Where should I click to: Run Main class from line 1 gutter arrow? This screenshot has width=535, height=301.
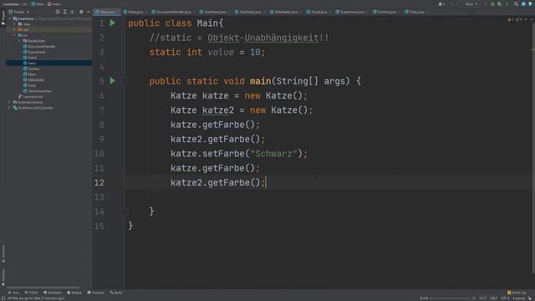coord(113,23)
